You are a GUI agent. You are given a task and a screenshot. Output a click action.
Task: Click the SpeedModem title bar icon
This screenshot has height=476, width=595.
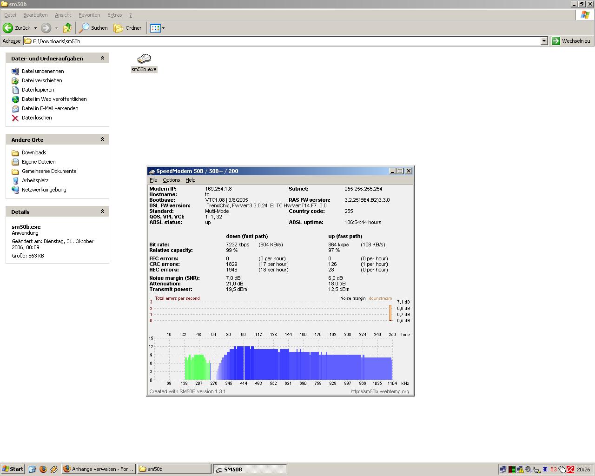[x=152, y=171]
